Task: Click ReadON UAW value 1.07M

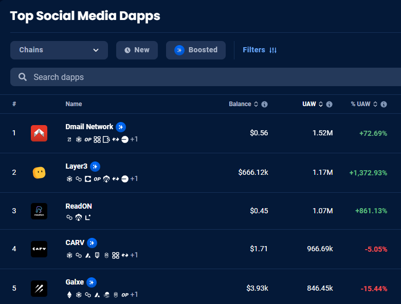Action: pos(323,211)
